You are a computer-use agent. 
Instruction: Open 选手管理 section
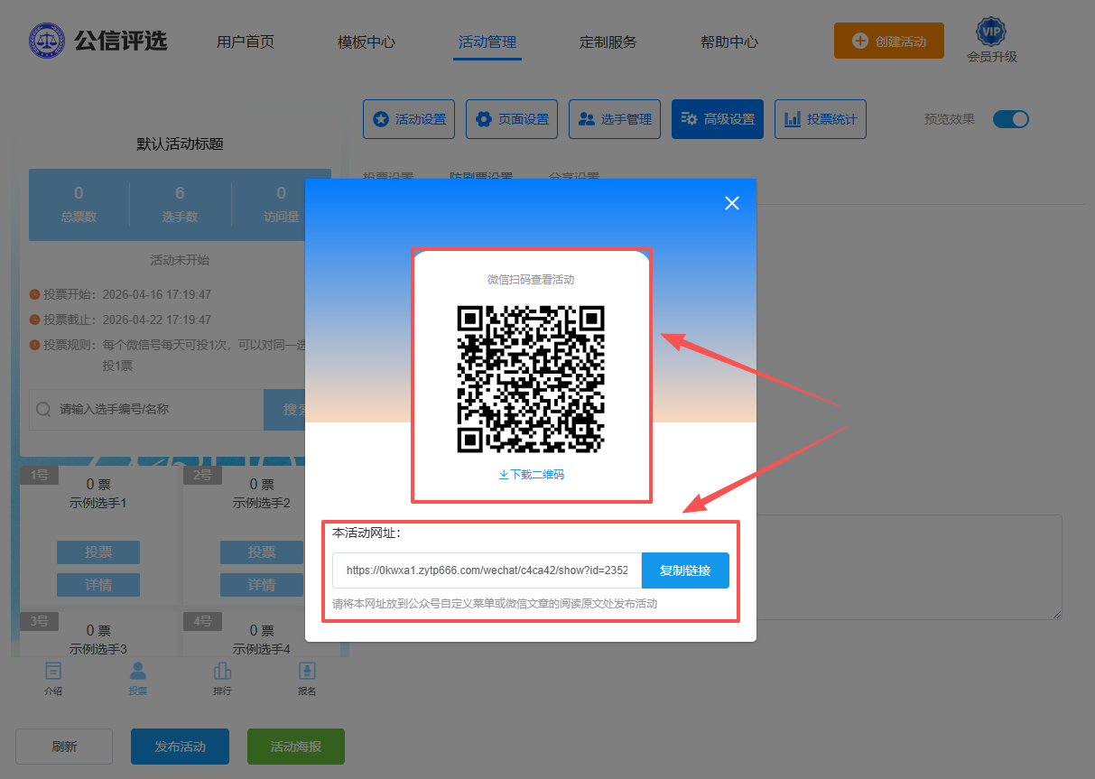pos(615,119)
